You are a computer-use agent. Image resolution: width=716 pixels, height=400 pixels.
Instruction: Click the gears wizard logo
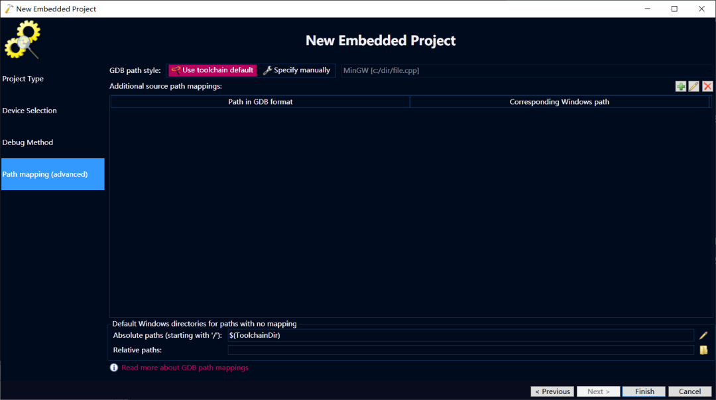click(x=23, y=40)
